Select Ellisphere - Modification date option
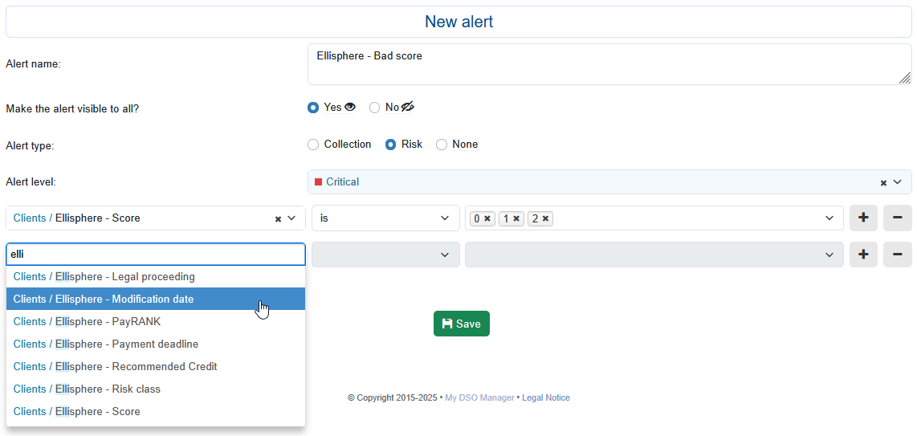Image resolution: width=917 pixels, height=436 pixels. click(155, 299)
